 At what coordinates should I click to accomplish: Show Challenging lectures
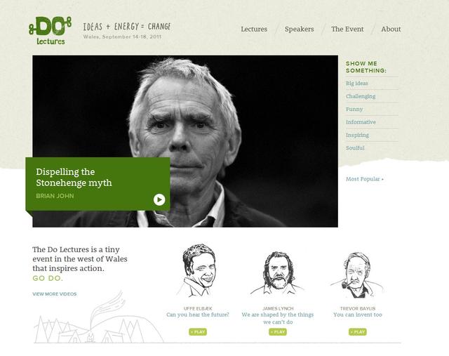[x=361, y=96]
